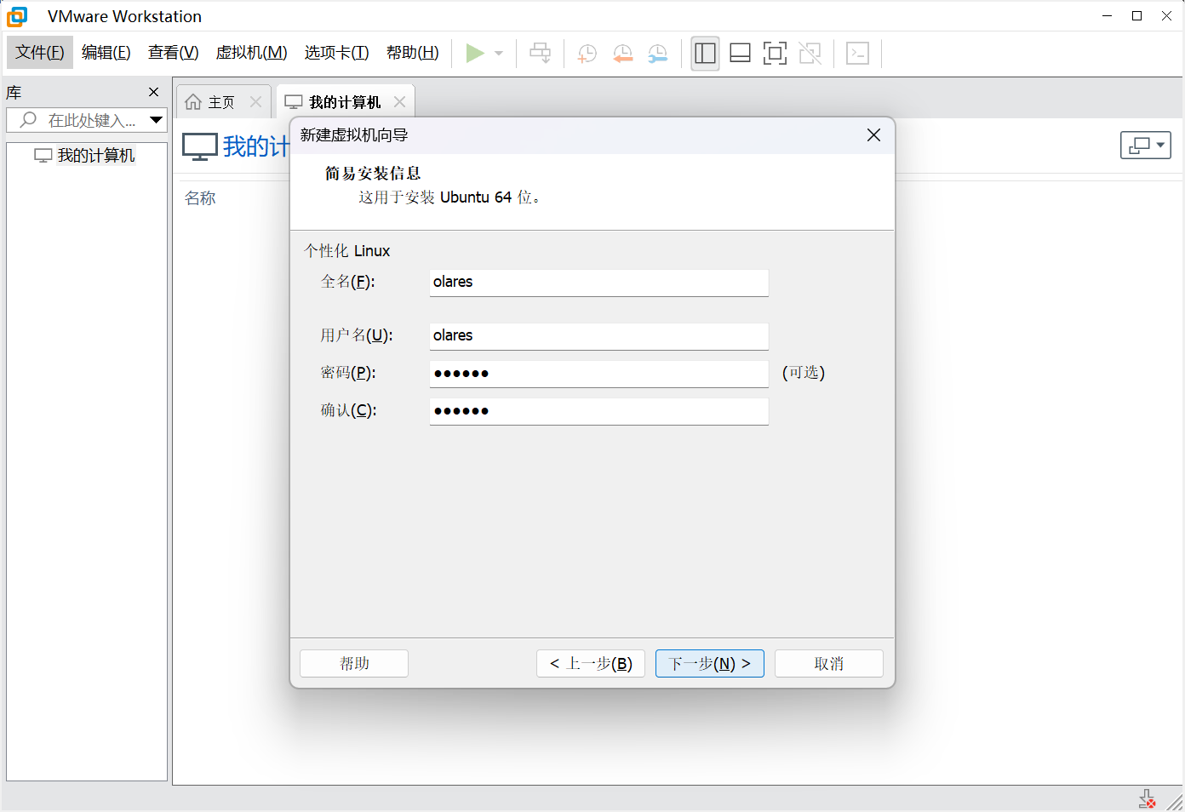Take a snapshot using the clock-plus icon
Screen dimensions: 1185x812
coord(587,54)
